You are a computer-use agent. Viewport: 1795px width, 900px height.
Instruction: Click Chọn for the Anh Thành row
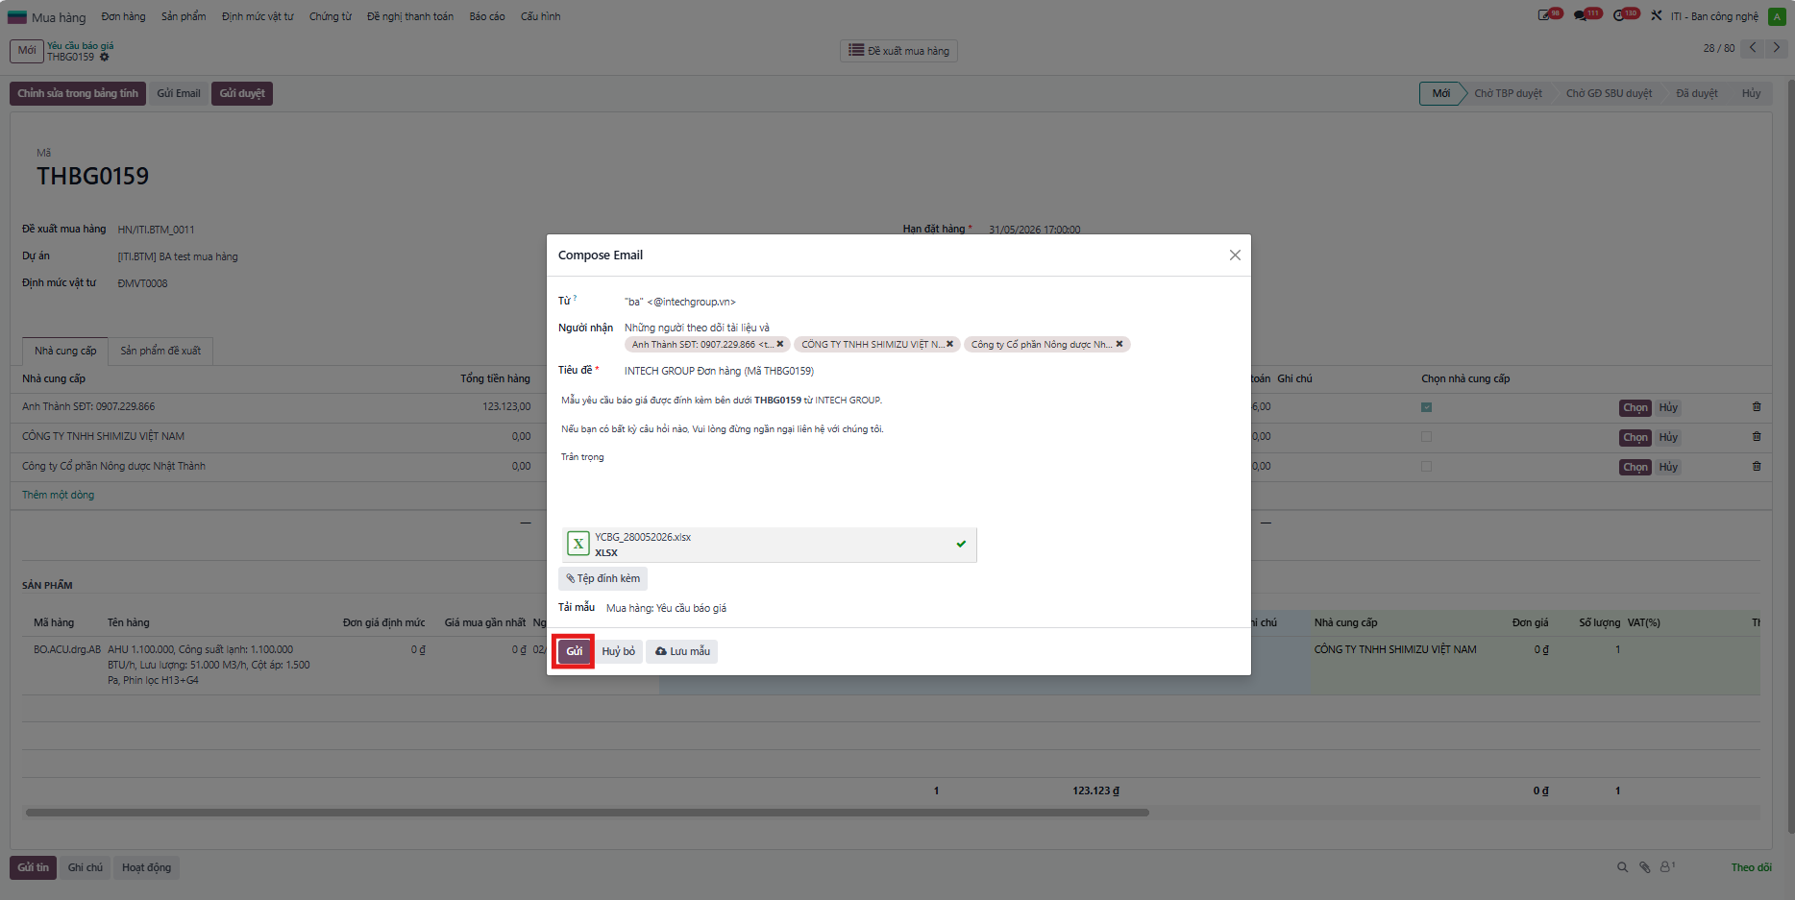click(x=1635, y=407)
